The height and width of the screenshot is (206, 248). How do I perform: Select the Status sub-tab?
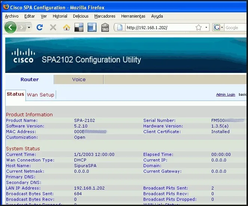pos(15,94)
